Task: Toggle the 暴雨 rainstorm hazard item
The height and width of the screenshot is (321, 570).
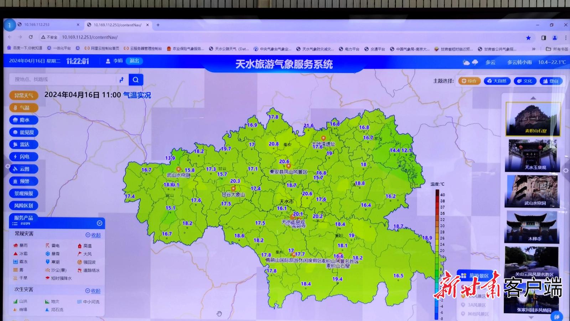Action: coord(21,246)
